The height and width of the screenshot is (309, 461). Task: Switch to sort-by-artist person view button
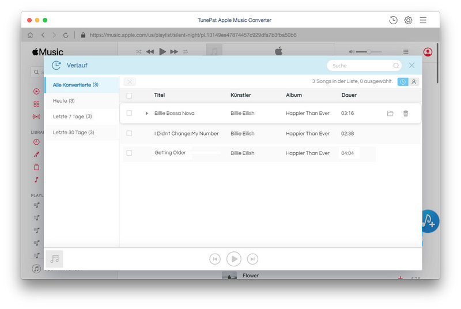point(414,82)
